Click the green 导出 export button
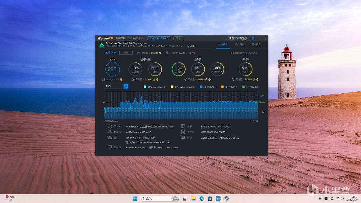 (x=178, y=38)
